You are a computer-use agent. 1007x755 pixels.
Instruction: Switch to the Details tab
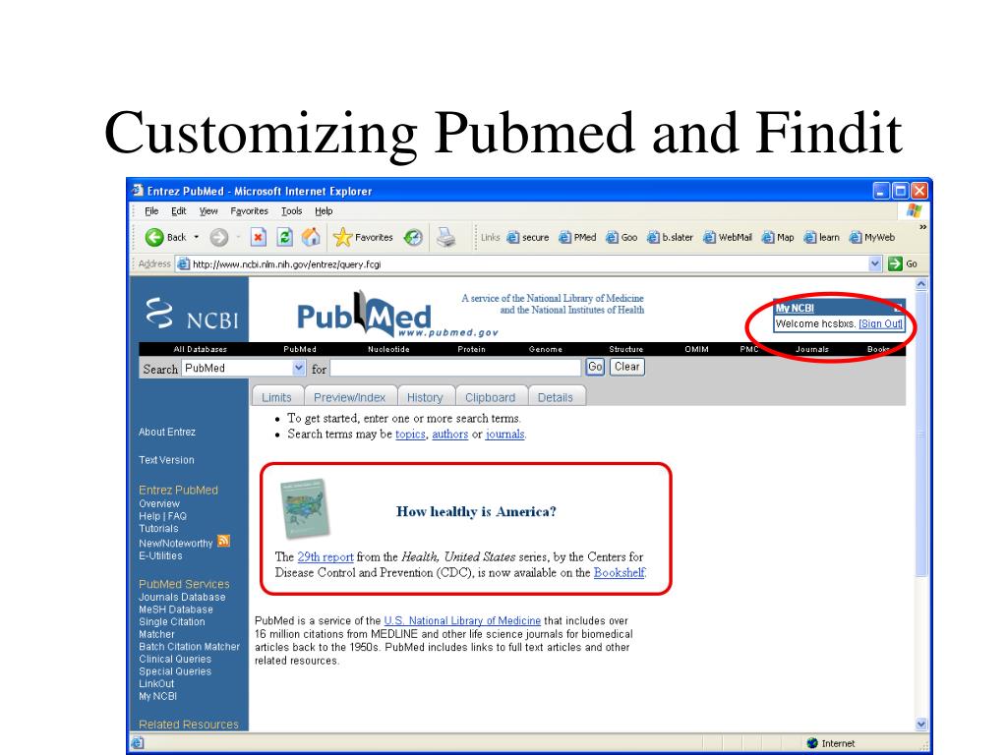point(556,397)
